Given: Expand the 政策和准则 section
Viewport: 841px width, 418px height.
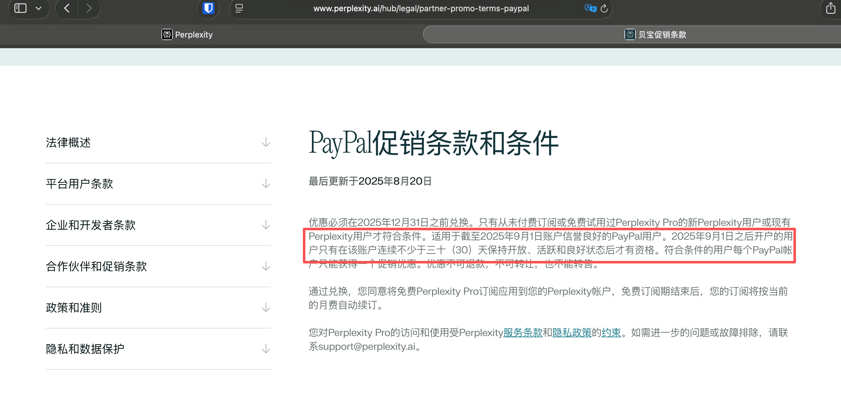Looking at the screenshot, I should [266, 307].
